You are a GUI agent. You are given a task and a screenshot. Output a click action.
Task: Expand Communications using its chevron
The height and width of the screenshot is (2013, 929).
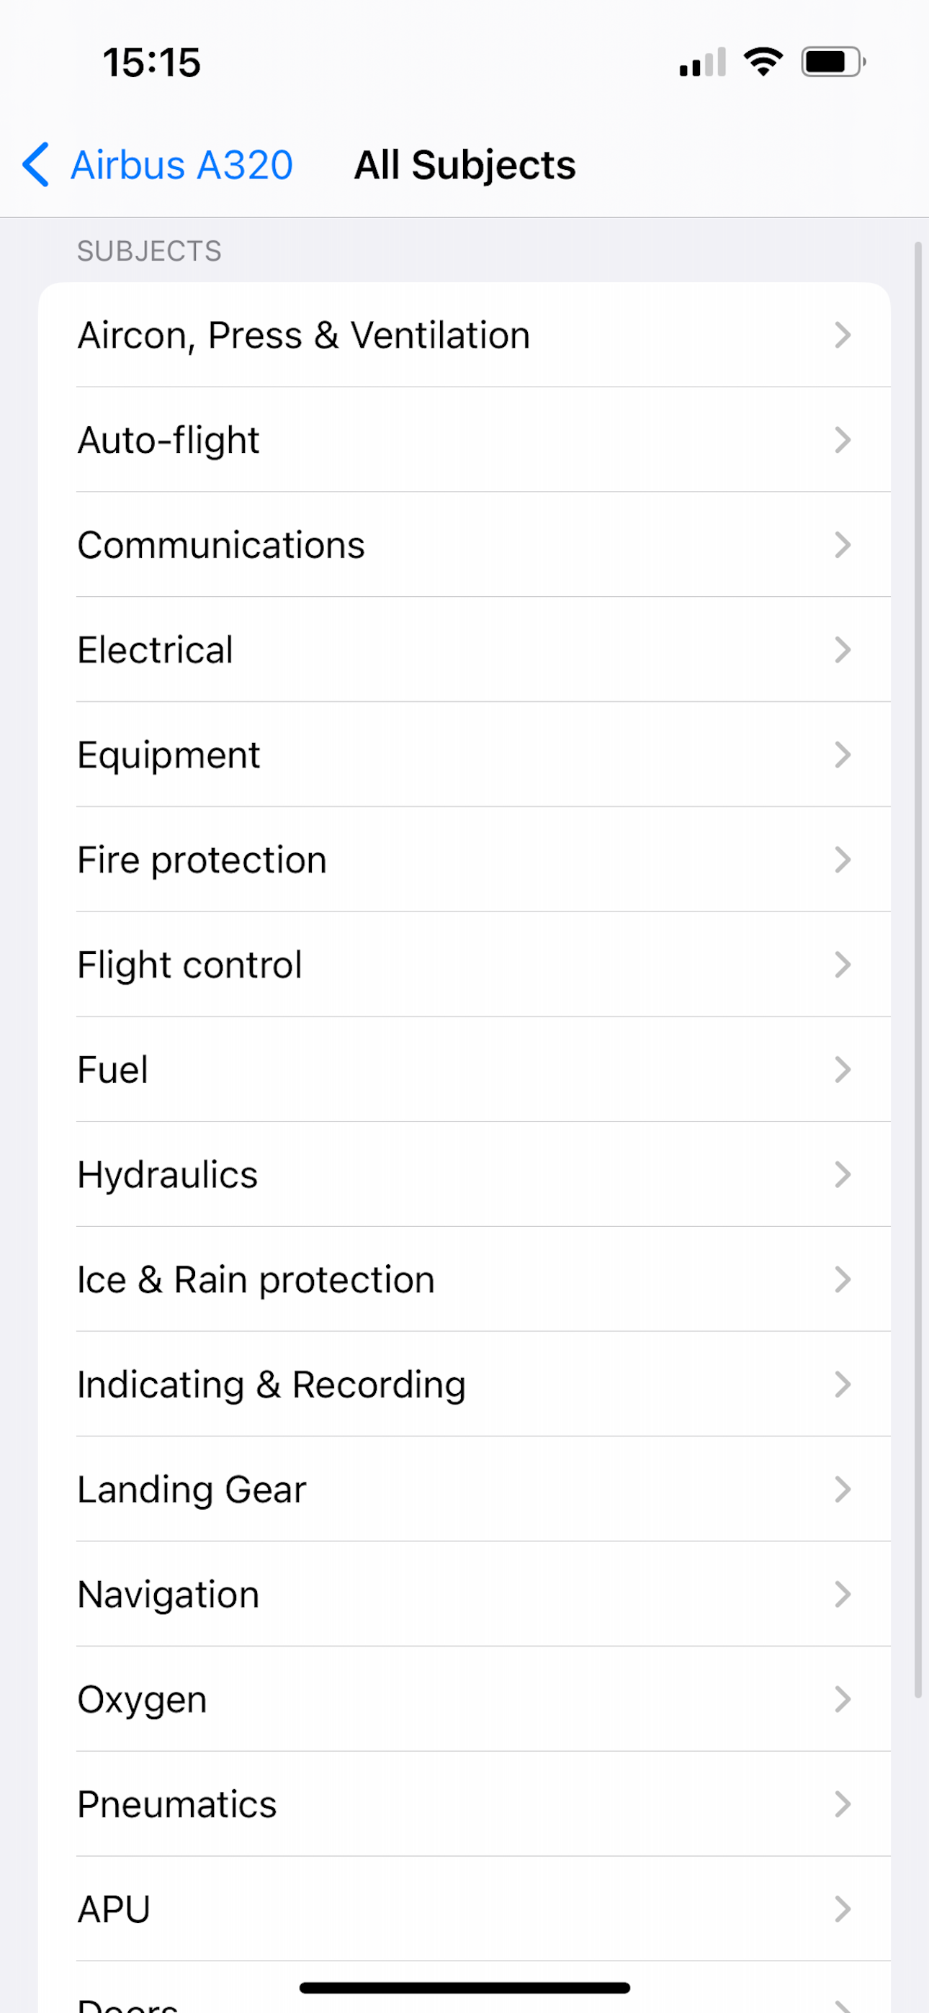pos(842,545)
